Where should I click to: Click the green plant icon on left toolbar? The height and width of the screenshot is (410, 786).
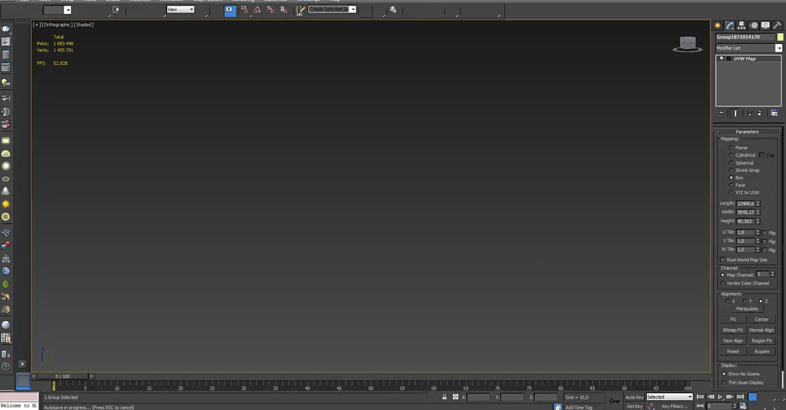tap(5, 284)
